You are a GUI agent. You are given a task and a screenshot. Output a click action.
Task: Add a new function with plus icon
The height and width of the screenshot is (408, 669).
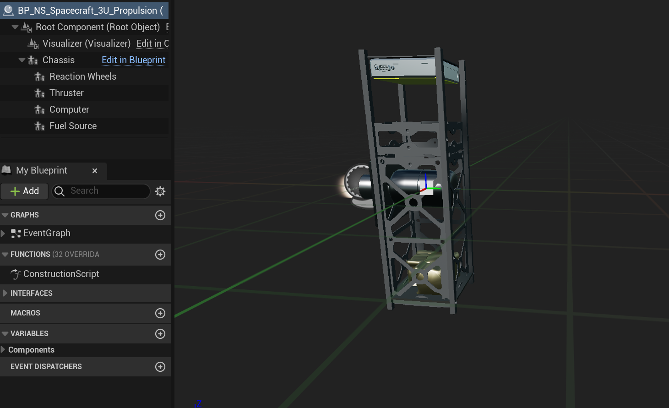[160, 255]
